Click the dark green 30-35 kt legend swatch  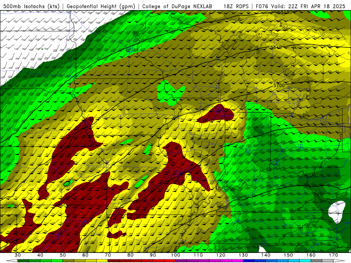[23, 261]
